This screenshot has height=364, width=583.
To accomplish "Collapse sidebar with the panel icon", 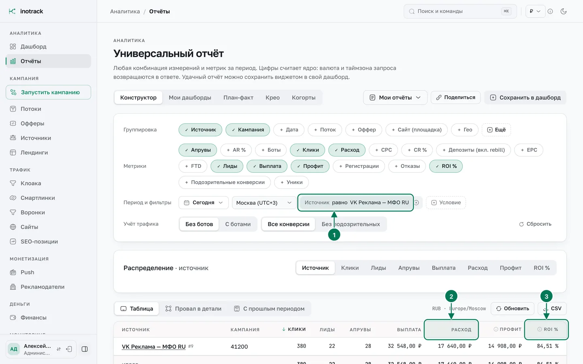I will click(85, 349).
